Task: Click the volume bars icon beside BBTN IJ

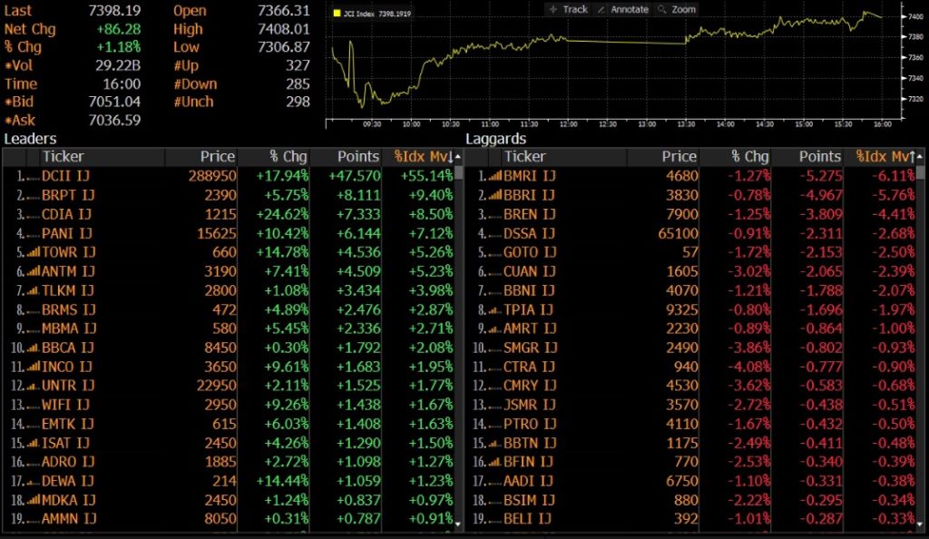Action: (x=494, y=444)
